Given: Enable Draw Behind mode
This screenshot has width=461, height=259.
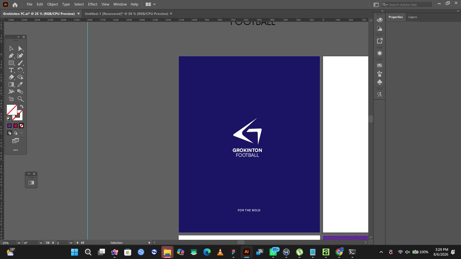Looking at the screenshot, I should 16,133.
